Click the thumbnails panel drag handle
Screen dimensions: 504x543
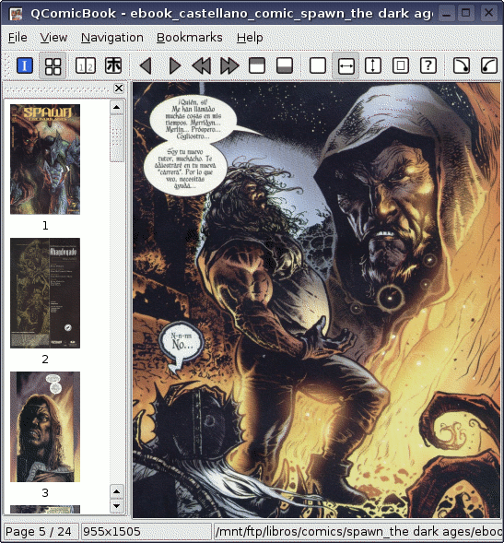(58, 89)
